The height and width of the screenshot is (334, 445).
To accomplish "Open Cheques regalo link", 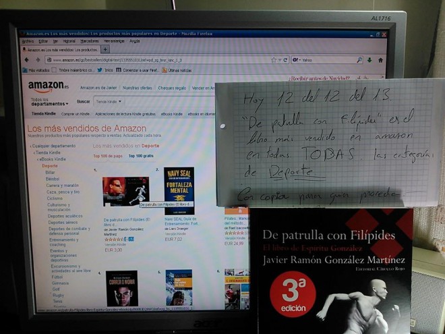I will coord(172,88).
